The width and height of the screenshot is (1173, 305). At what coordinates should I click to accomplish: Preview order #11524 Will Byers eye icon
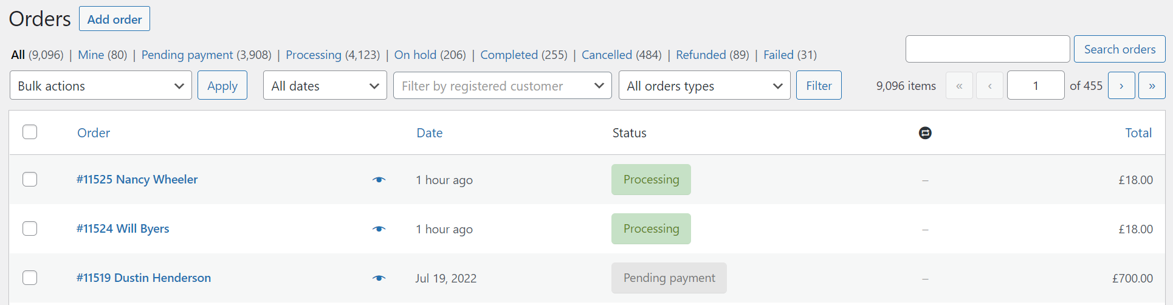379,229
